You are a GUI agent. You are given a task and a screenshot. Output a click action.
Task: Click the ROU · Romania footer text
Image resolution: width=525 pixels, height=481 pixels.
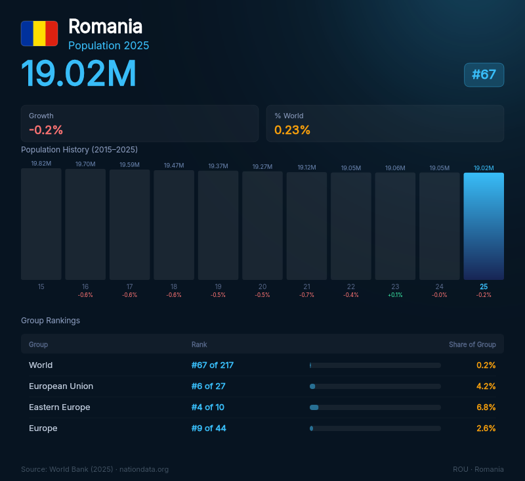(478, 469)
